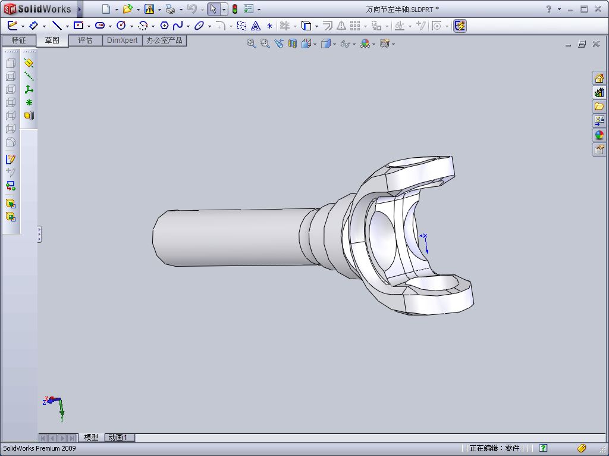Click the Sketch Text tool icon
This screenshot has height=456, width=609.
(x=256, y=26)
